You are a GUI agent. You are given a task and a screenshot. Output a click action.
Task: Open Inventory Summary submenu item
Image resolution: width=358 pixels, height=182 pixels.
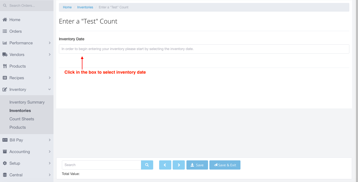pyautogui.click(x=27, y=102)
